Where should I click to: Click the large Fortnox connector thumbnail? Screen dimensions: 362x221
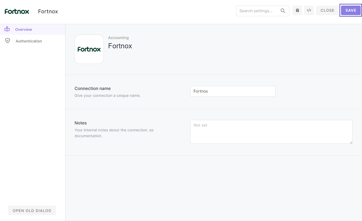pos(89,49)
